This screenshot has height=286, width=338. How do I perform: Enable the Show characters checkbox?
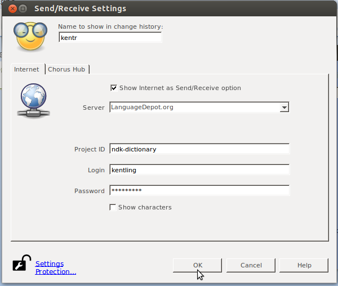[113, 207]
